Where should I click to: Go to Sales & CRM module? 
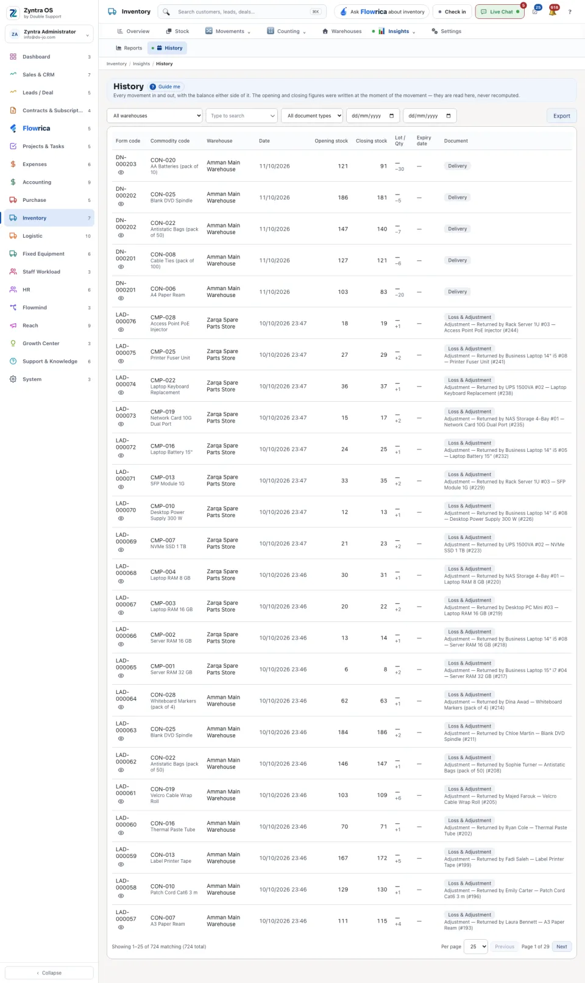pos(49,74)
